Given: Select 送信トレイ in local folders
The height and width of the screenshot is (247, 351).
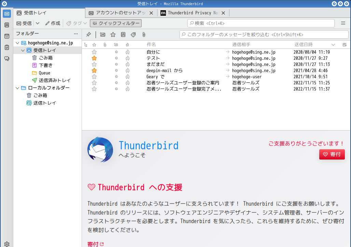Looking at the screenshot, I should [x=47, y=103].
